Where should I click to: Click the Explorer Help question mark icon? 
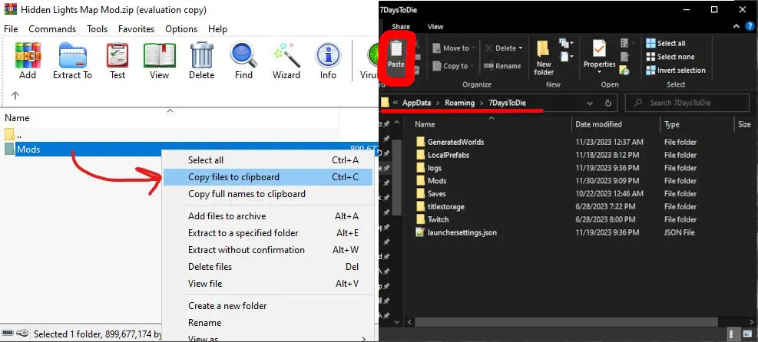(750, 26)
